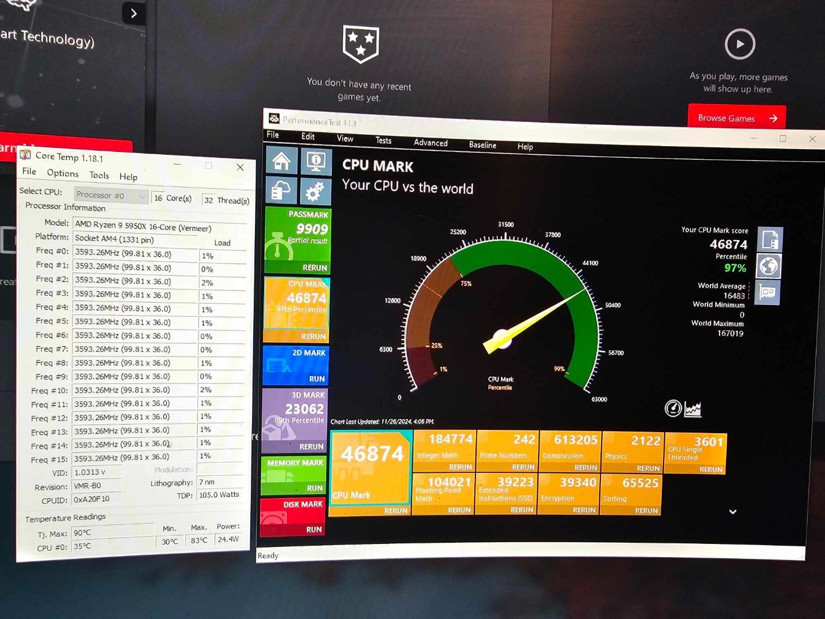
Task: Open Tests menu in PerformanceTest
Action: [x=383, y=140]
